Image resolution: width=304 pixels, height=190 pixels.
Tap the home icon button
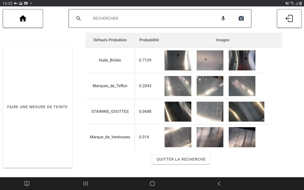point(23,18)
